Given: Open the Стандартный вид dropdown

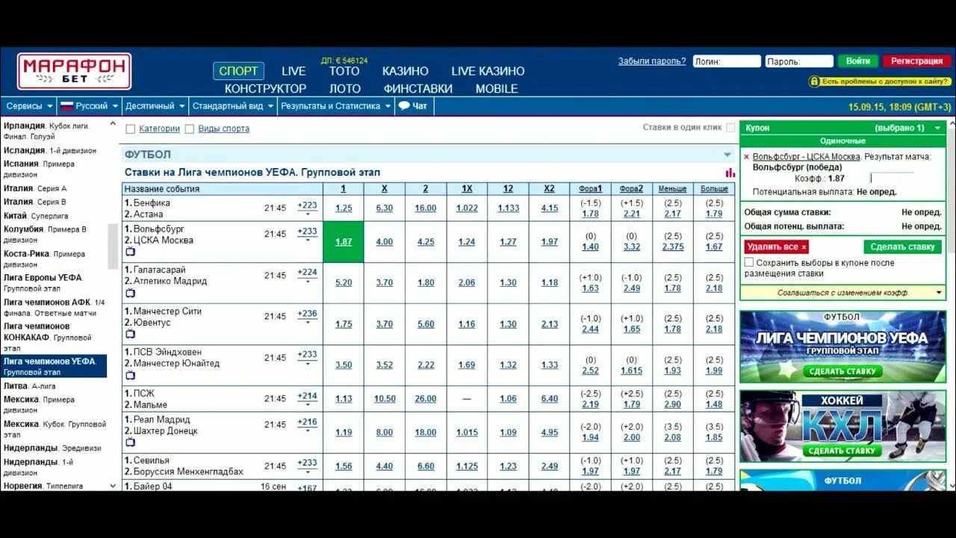Looking at the screenshot, I should tap(233, 106).
